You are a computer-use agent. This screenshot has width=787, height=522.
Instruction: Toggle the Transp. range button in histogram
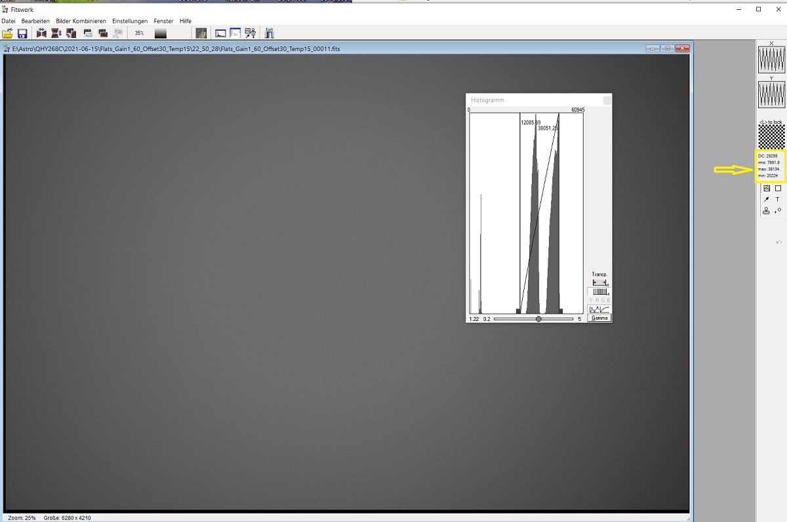pyautogui.click(x=599, y=282)
